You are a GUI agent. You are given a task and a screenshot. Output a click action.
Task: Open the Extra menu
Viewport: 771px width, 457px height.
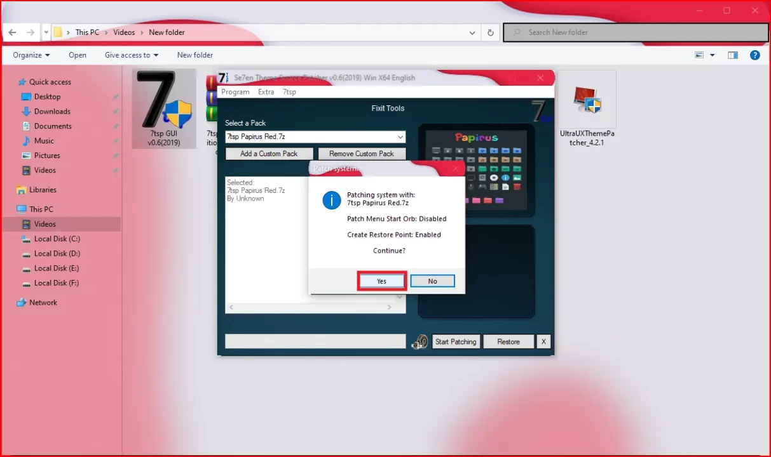tap(266, 92)
